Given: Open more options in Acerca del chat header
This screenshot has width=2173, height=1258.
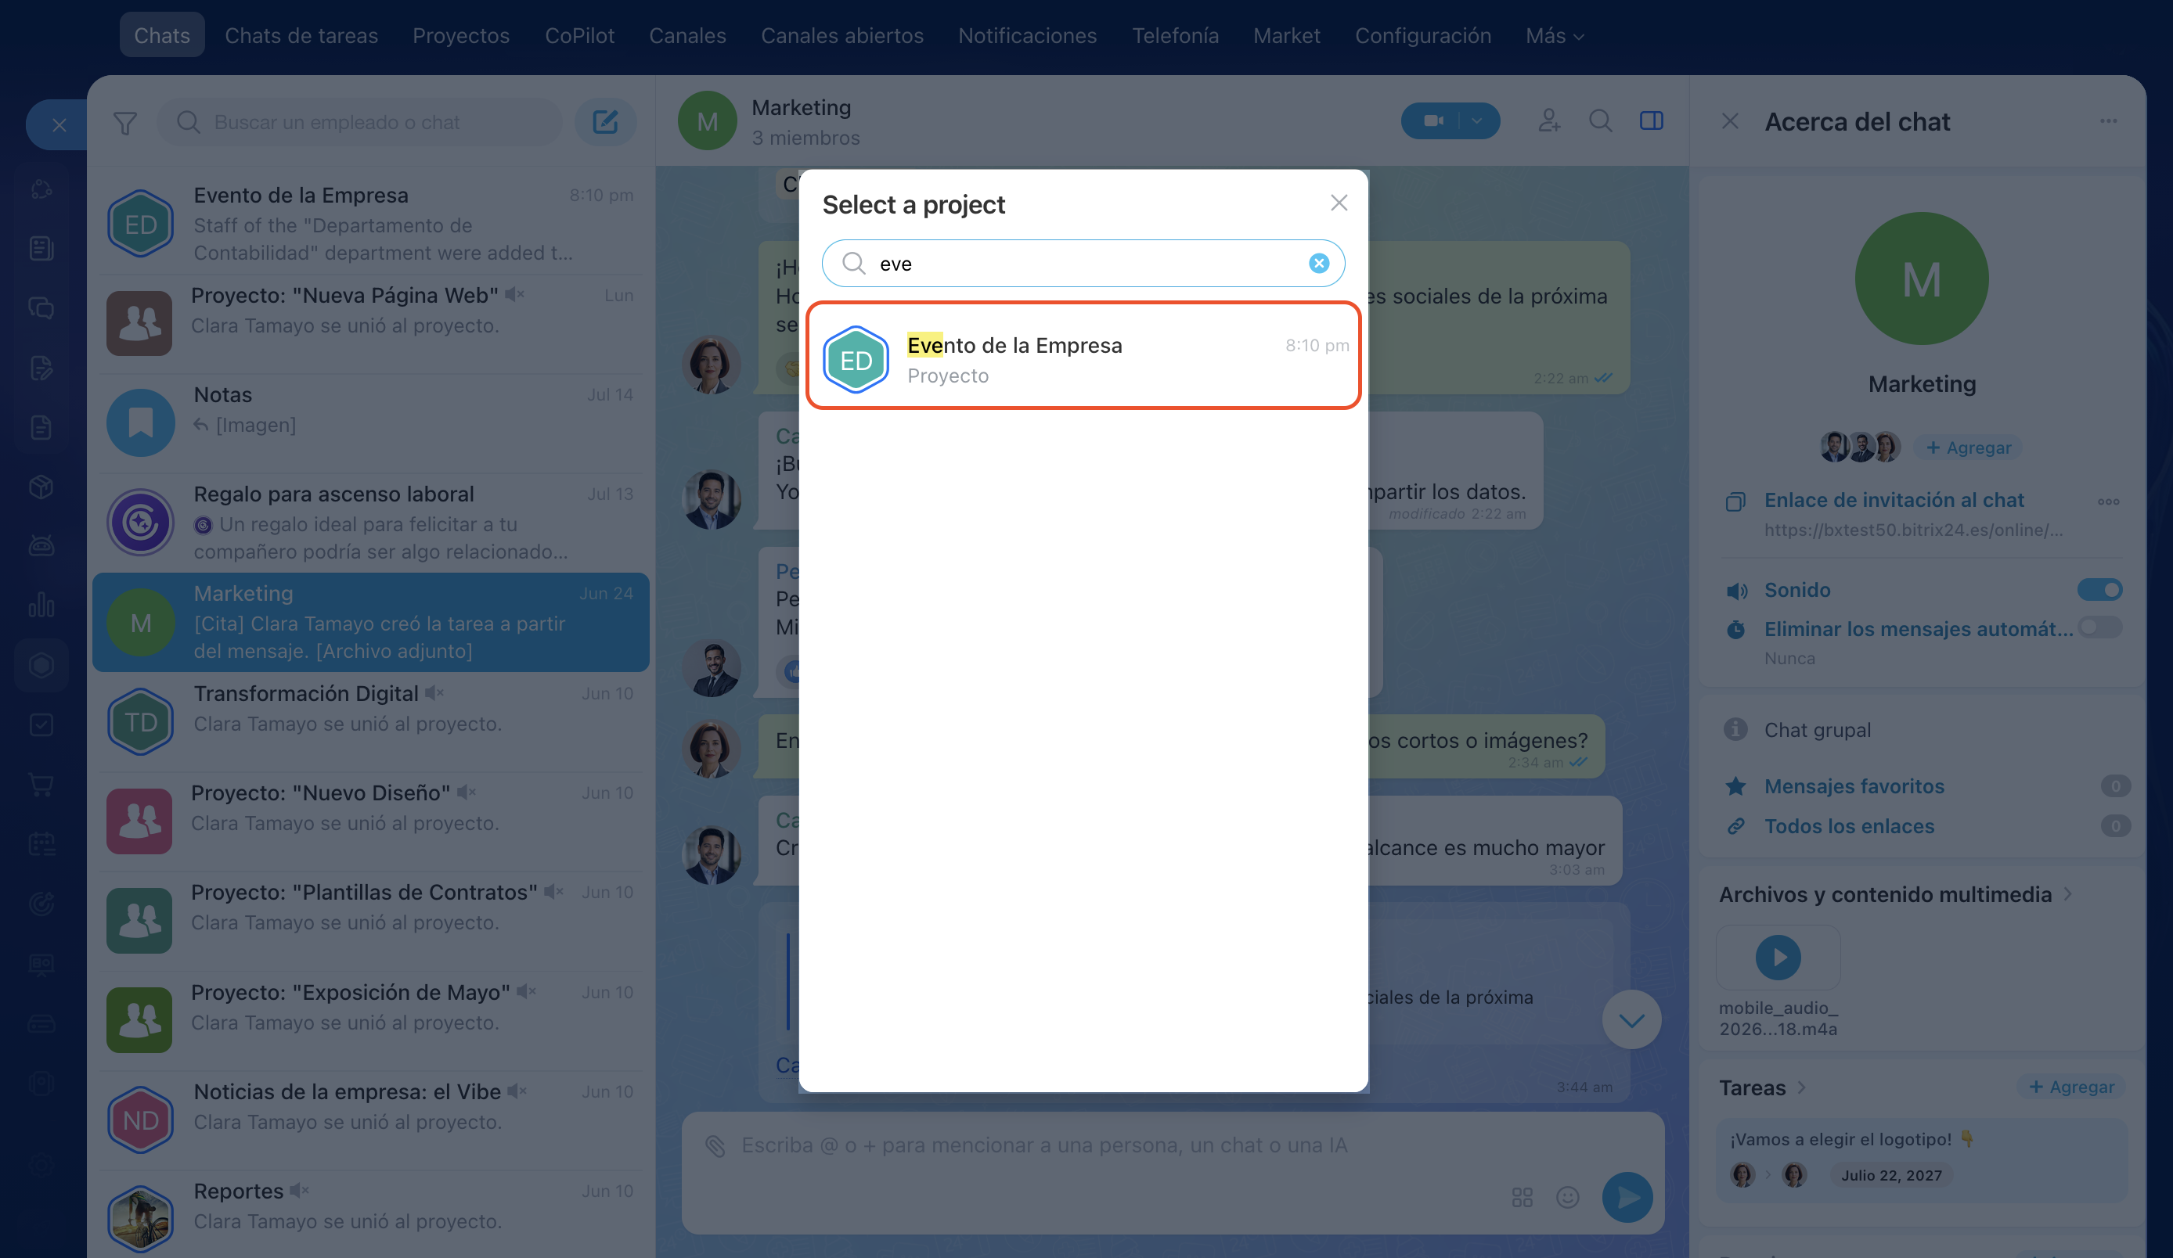Looking at the screenshot, I should pos(2108,121).
